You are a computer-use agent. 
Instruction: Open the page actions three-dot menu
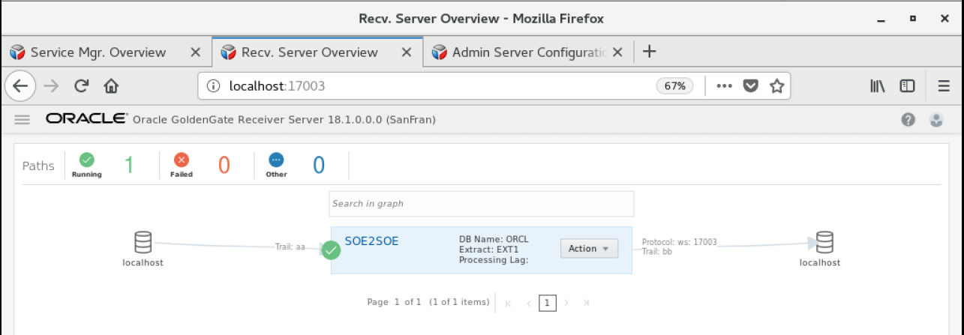[724, 86]
